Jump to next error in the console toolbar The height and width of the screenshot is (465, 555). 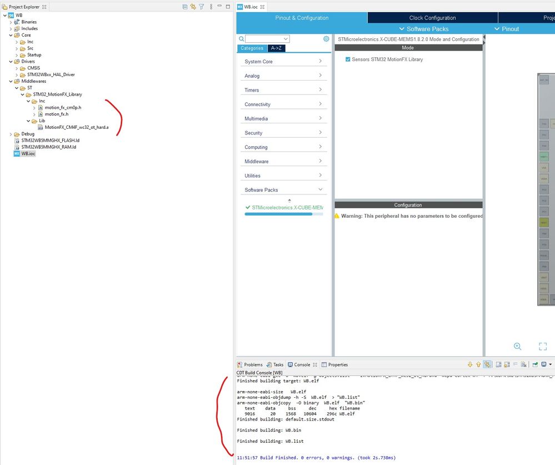[x=470, y=364]
